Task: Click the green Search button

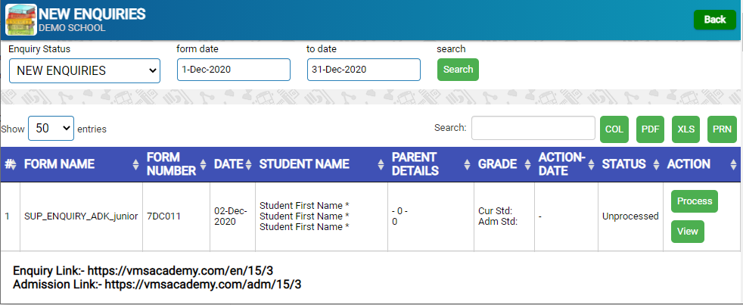Action: coord(458,70)
